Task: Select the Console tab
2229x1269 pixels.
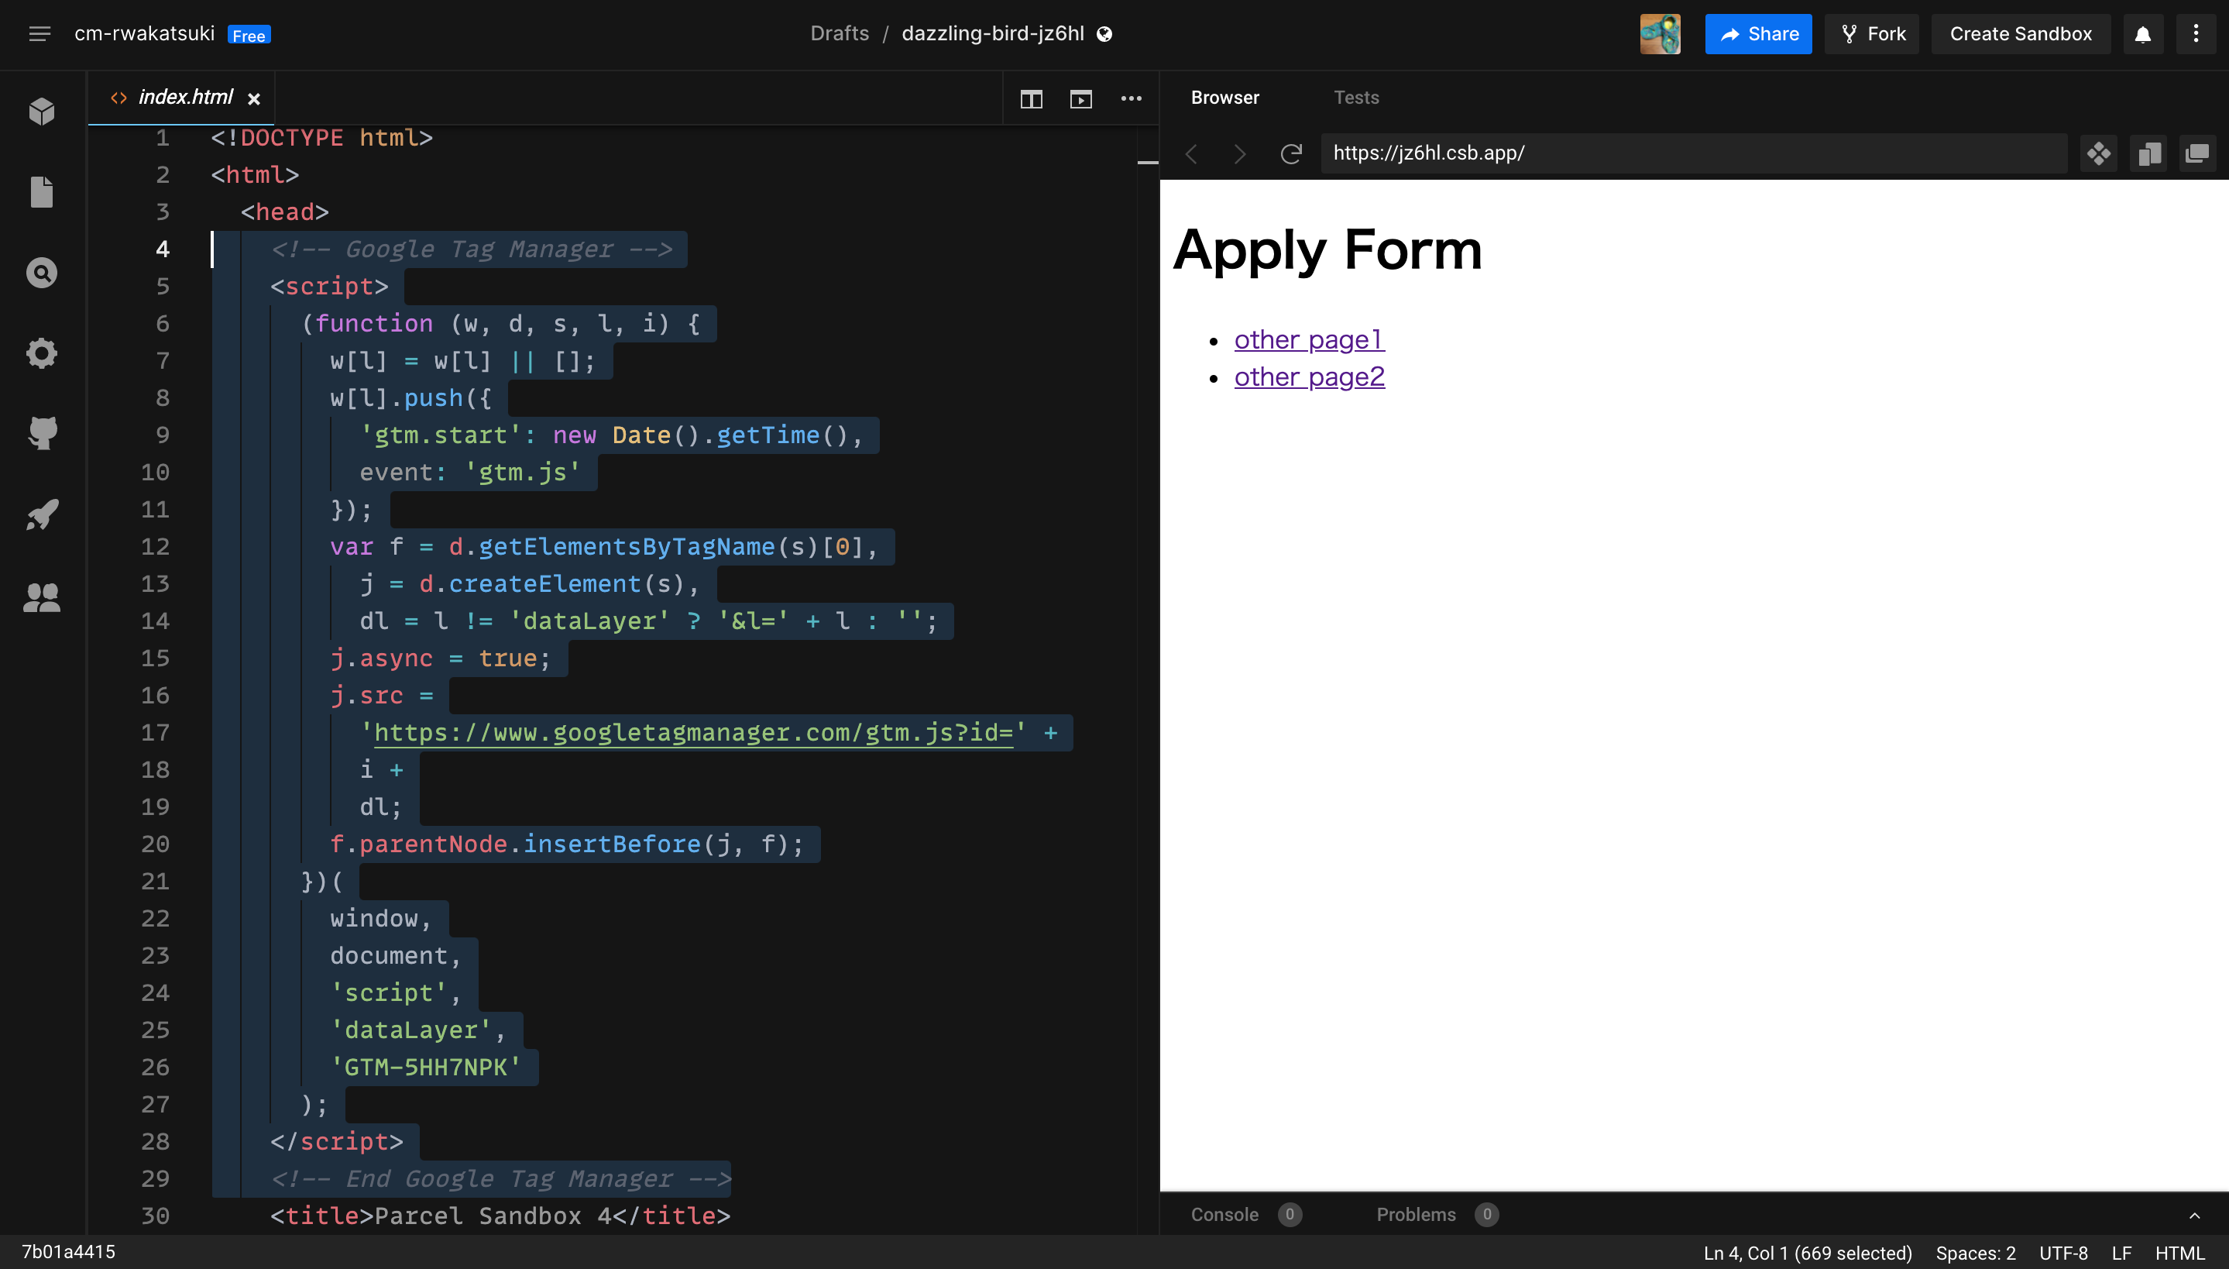Action: (1224, 1214)
